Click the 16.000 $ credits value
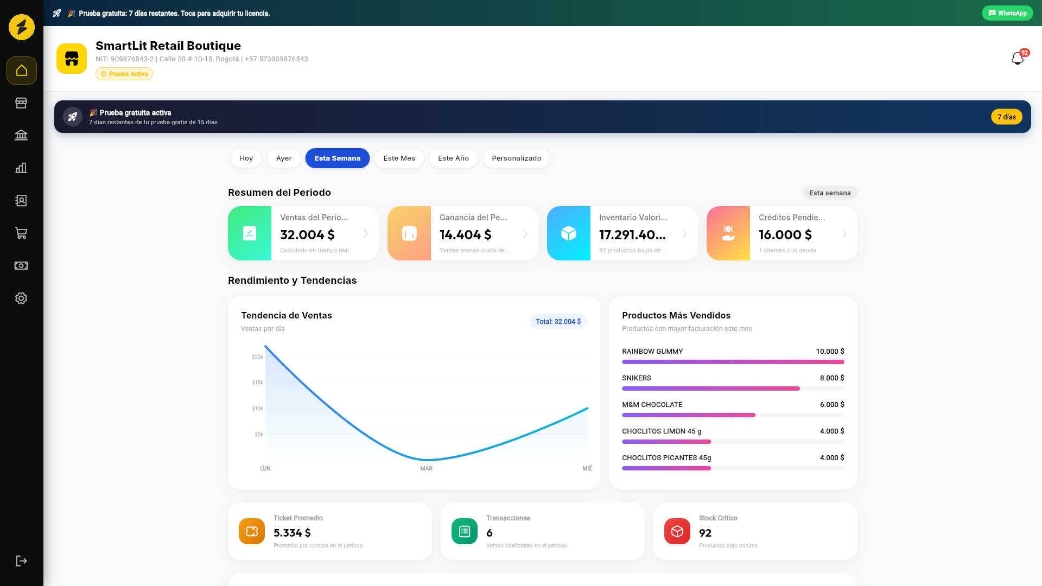This screenshot has height=586, width=1042. [785, 234]
